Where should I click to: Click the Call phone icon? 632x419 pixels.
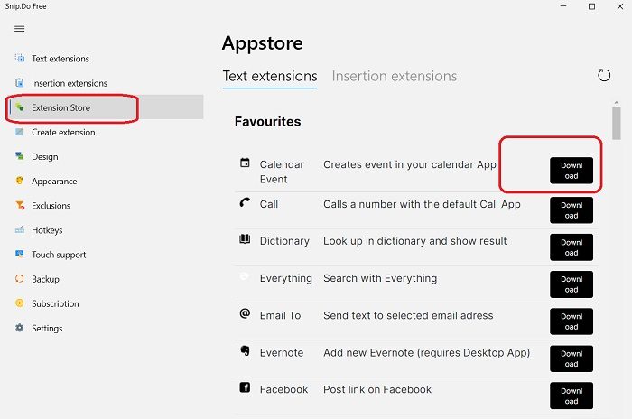[x=245, y=202]
